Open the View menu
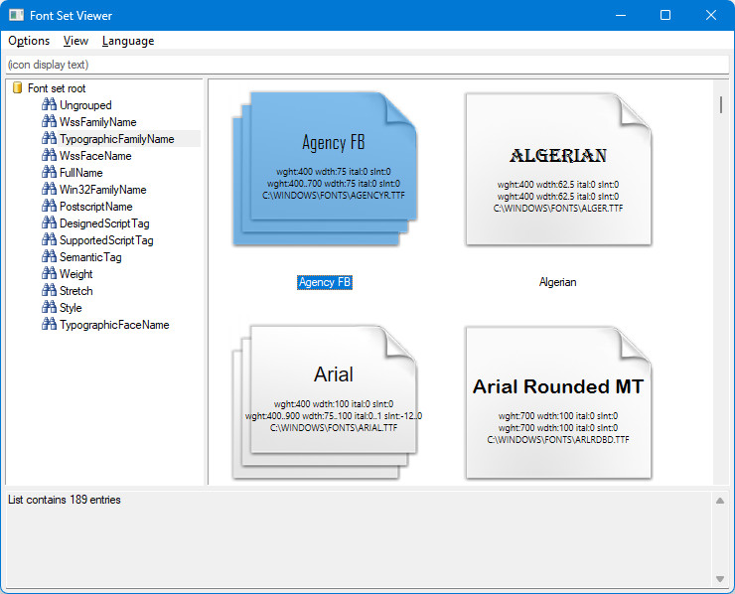Viewport: 735px width, 594px height. [x=75, y=41]
